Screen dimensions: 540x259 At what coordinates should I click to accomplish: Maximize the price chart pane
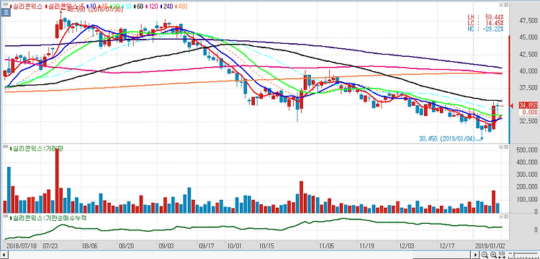506,4
